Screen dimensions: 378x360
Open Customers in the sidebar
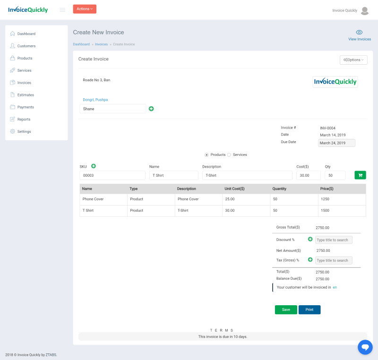pos(26,46)
